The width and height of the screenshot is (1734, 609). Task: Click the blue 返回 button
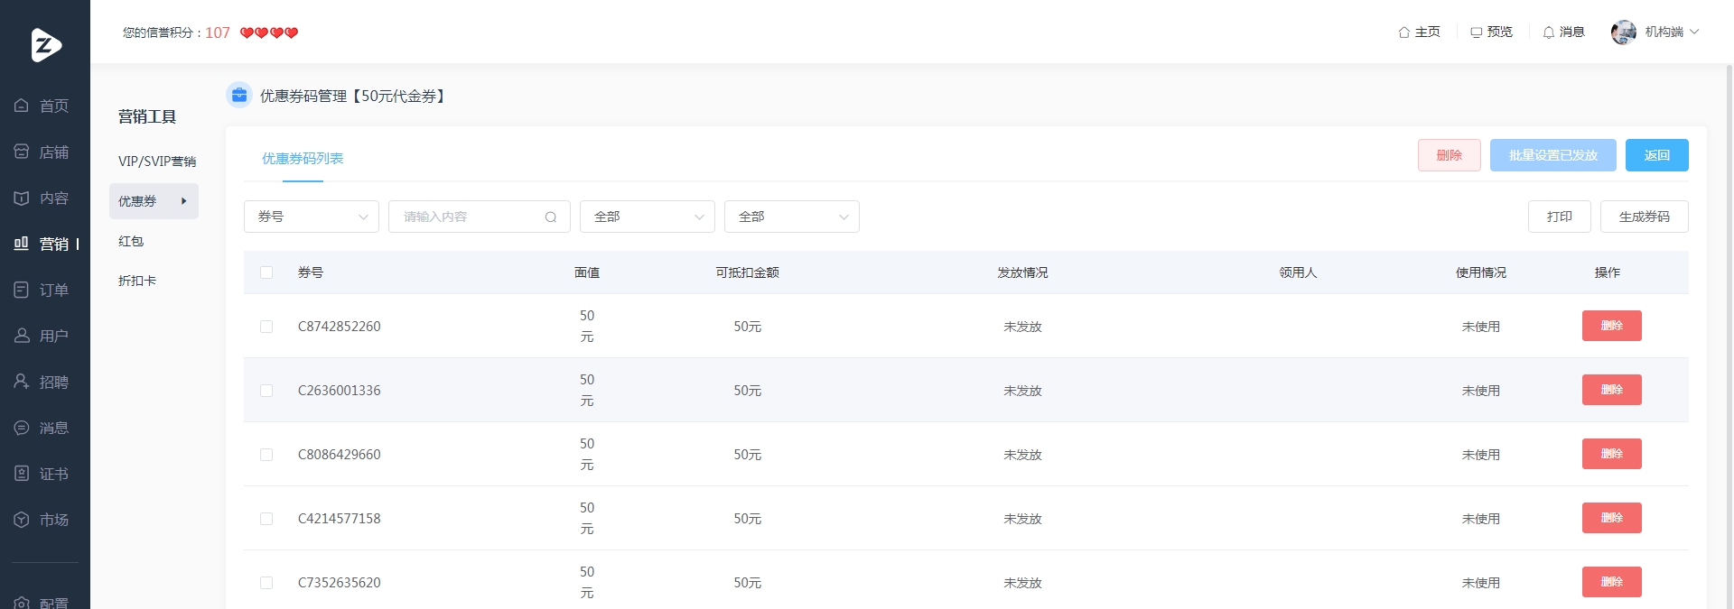[x=1657, y=155]
